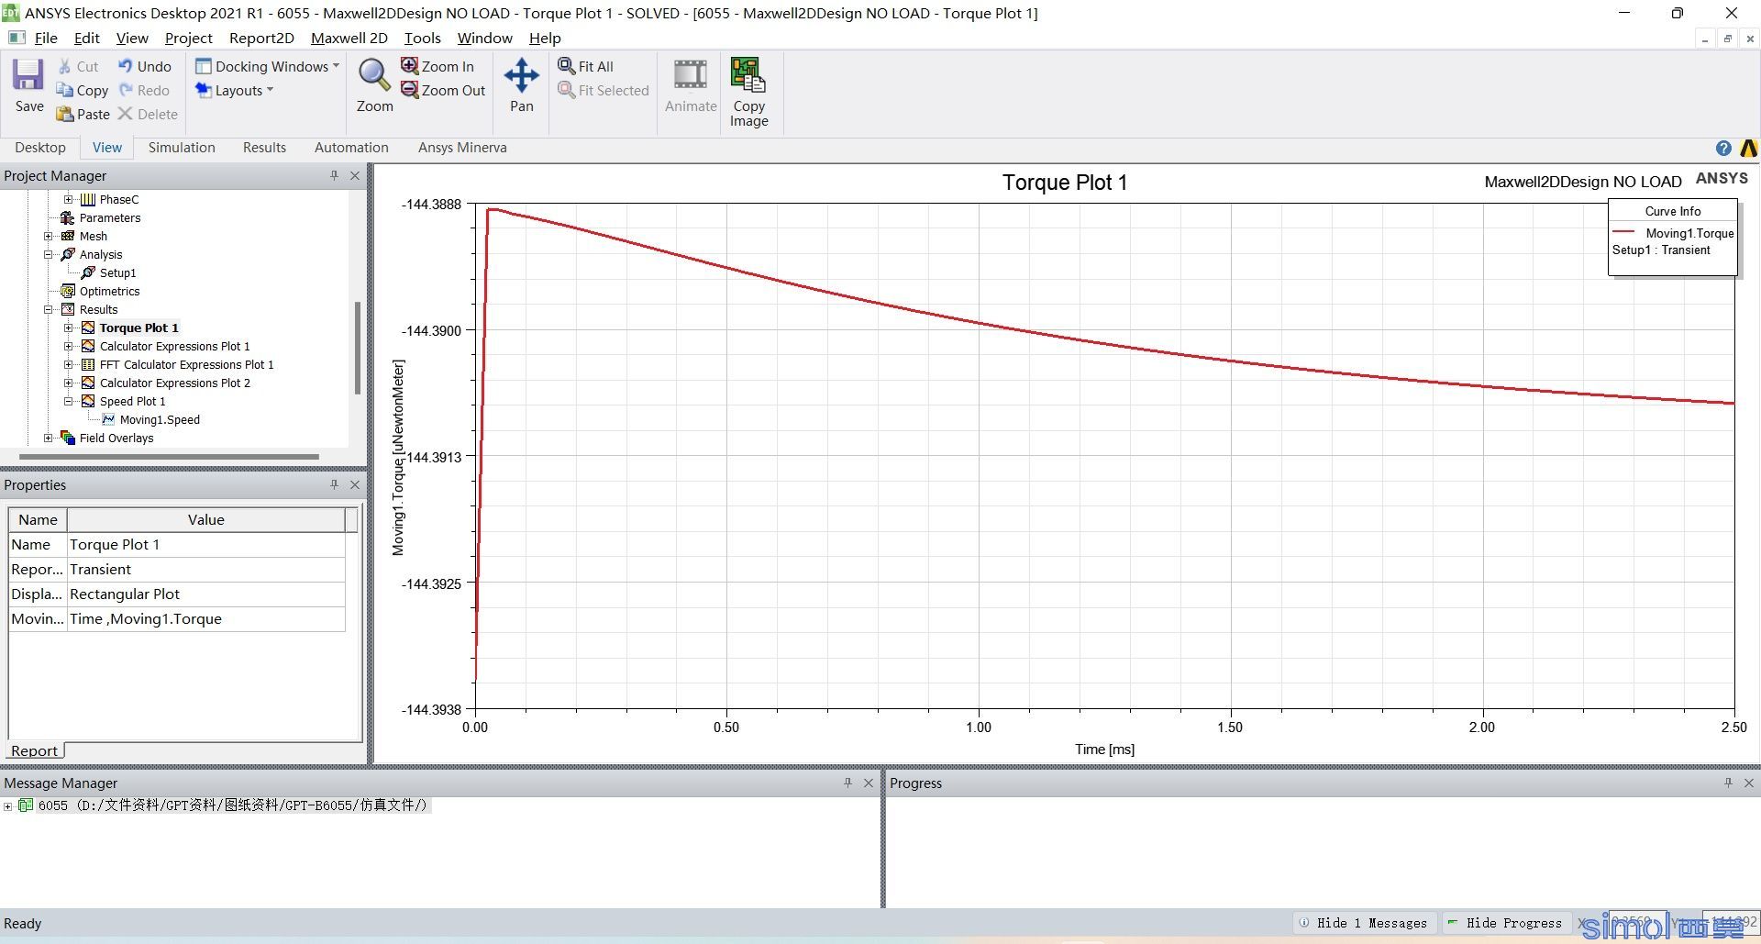The width and height of the screenshot is (1761, 944).
Task: Click the Paste clipboard icon
Action: (x=64, y=114)
